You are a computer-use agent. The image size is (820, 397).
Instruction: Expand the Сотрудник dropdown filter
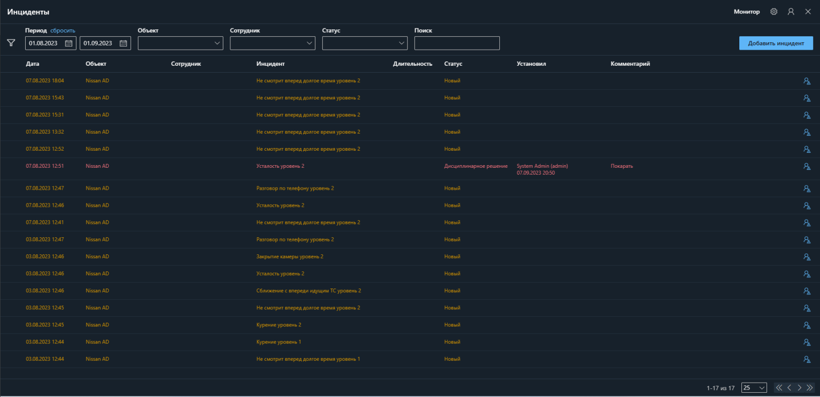[x=272, y=43]
